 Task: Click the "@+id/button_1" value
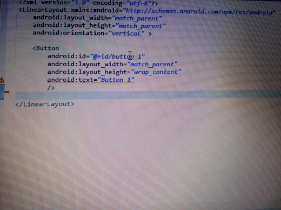pos(117,57)
